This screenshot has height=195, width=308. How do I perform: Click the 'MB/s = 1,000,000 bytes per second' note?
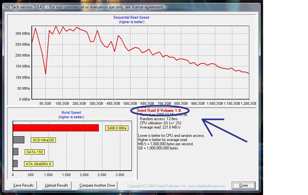tap(166, 144)
